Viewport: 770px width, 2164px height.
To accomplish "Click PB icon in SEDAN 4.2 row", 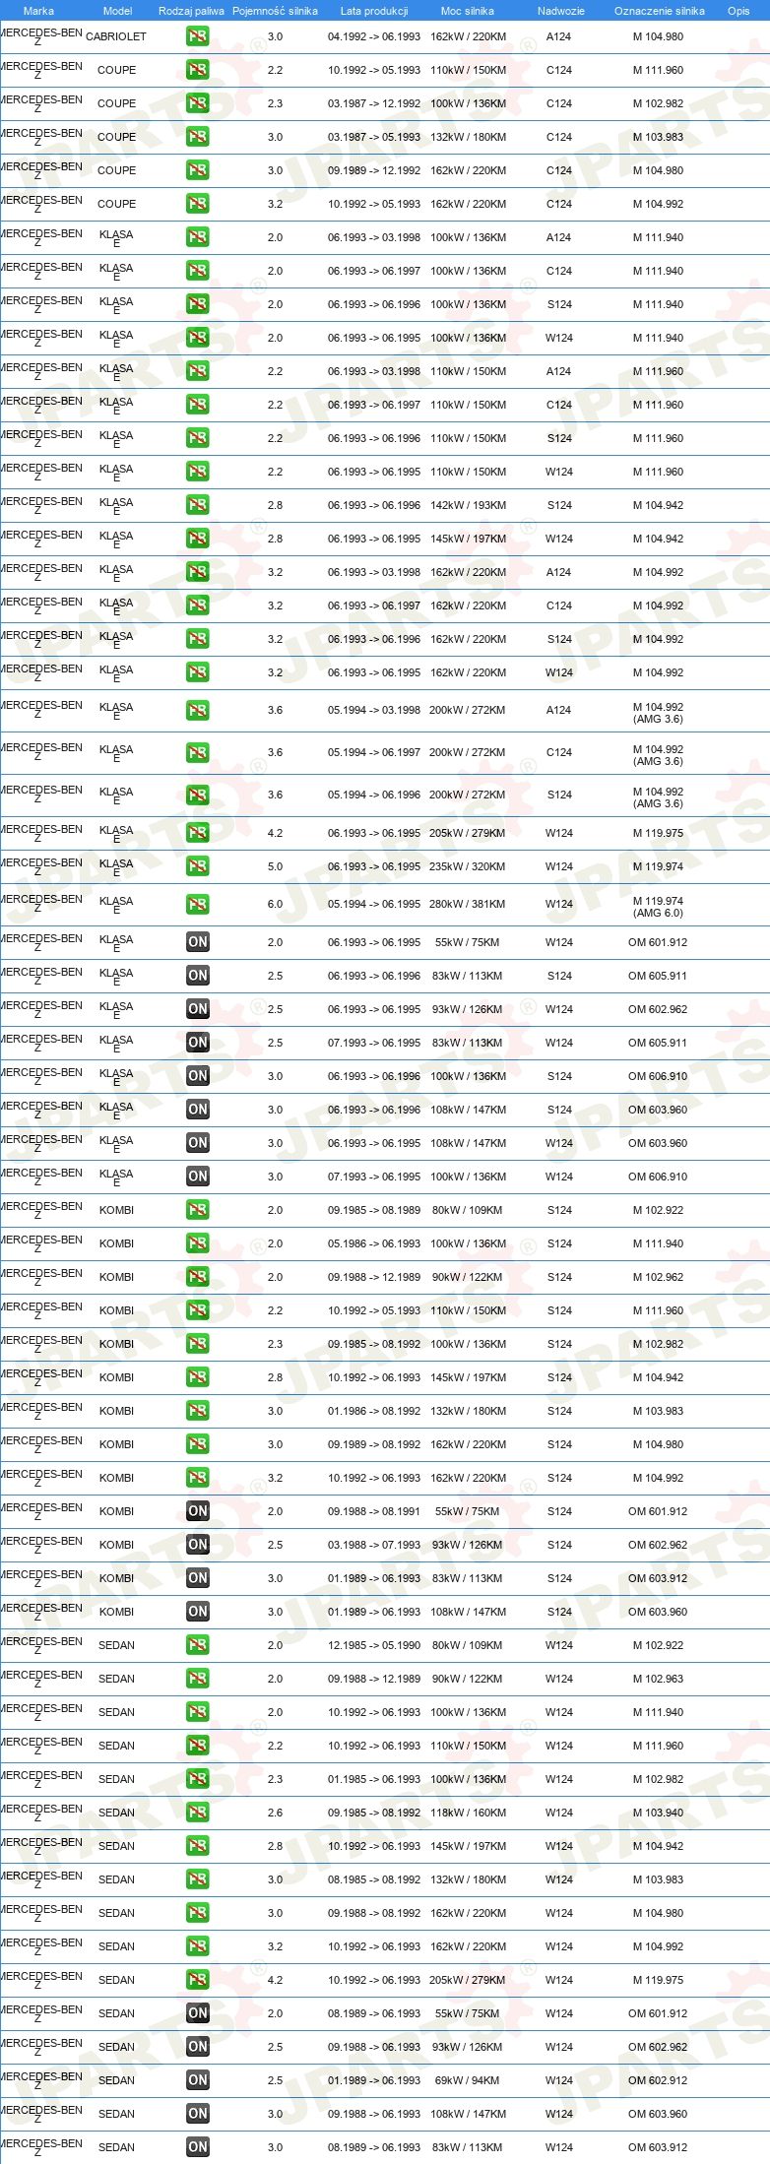I will [x=197, y=1980].
